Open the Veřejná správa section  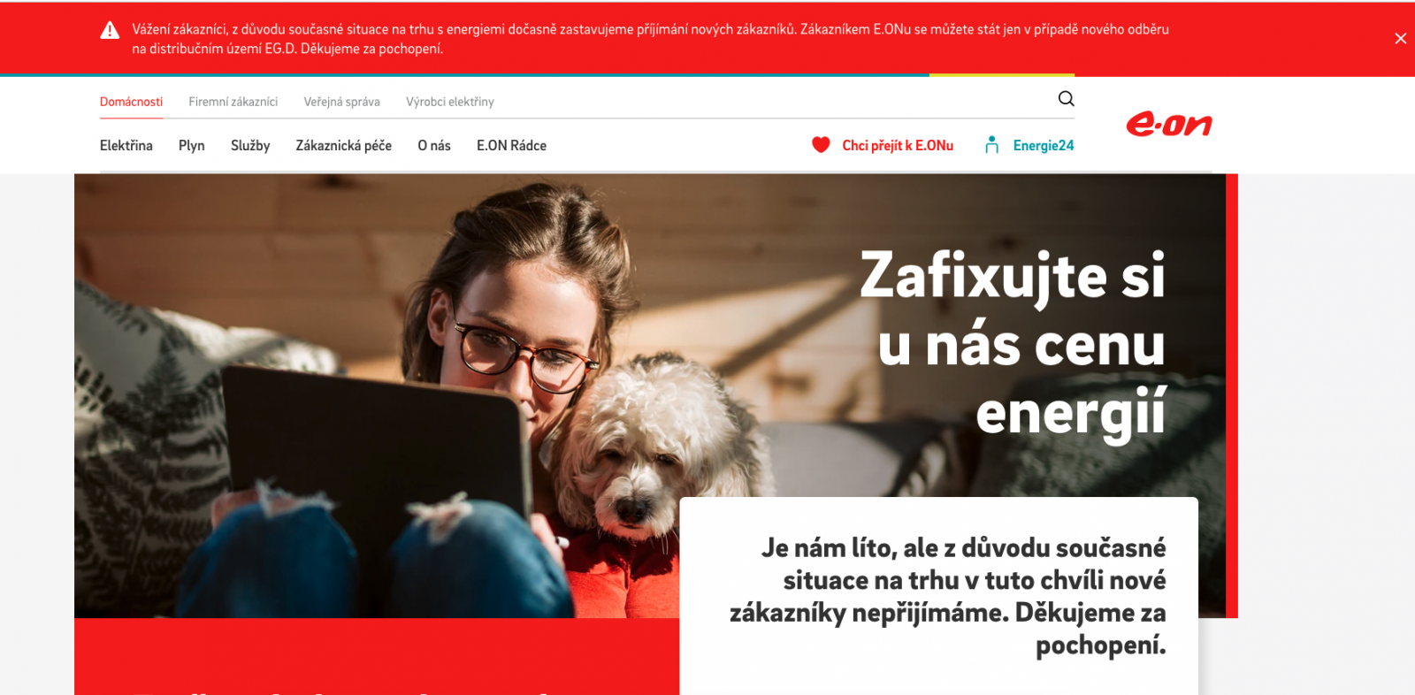click(341, 102)
